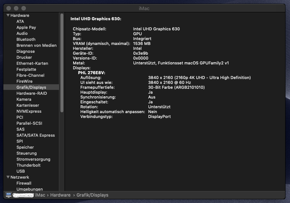Select Bluetooth in the sidebar
The height and width of the screenshot is (203, 290).
(x=26, y=39)
